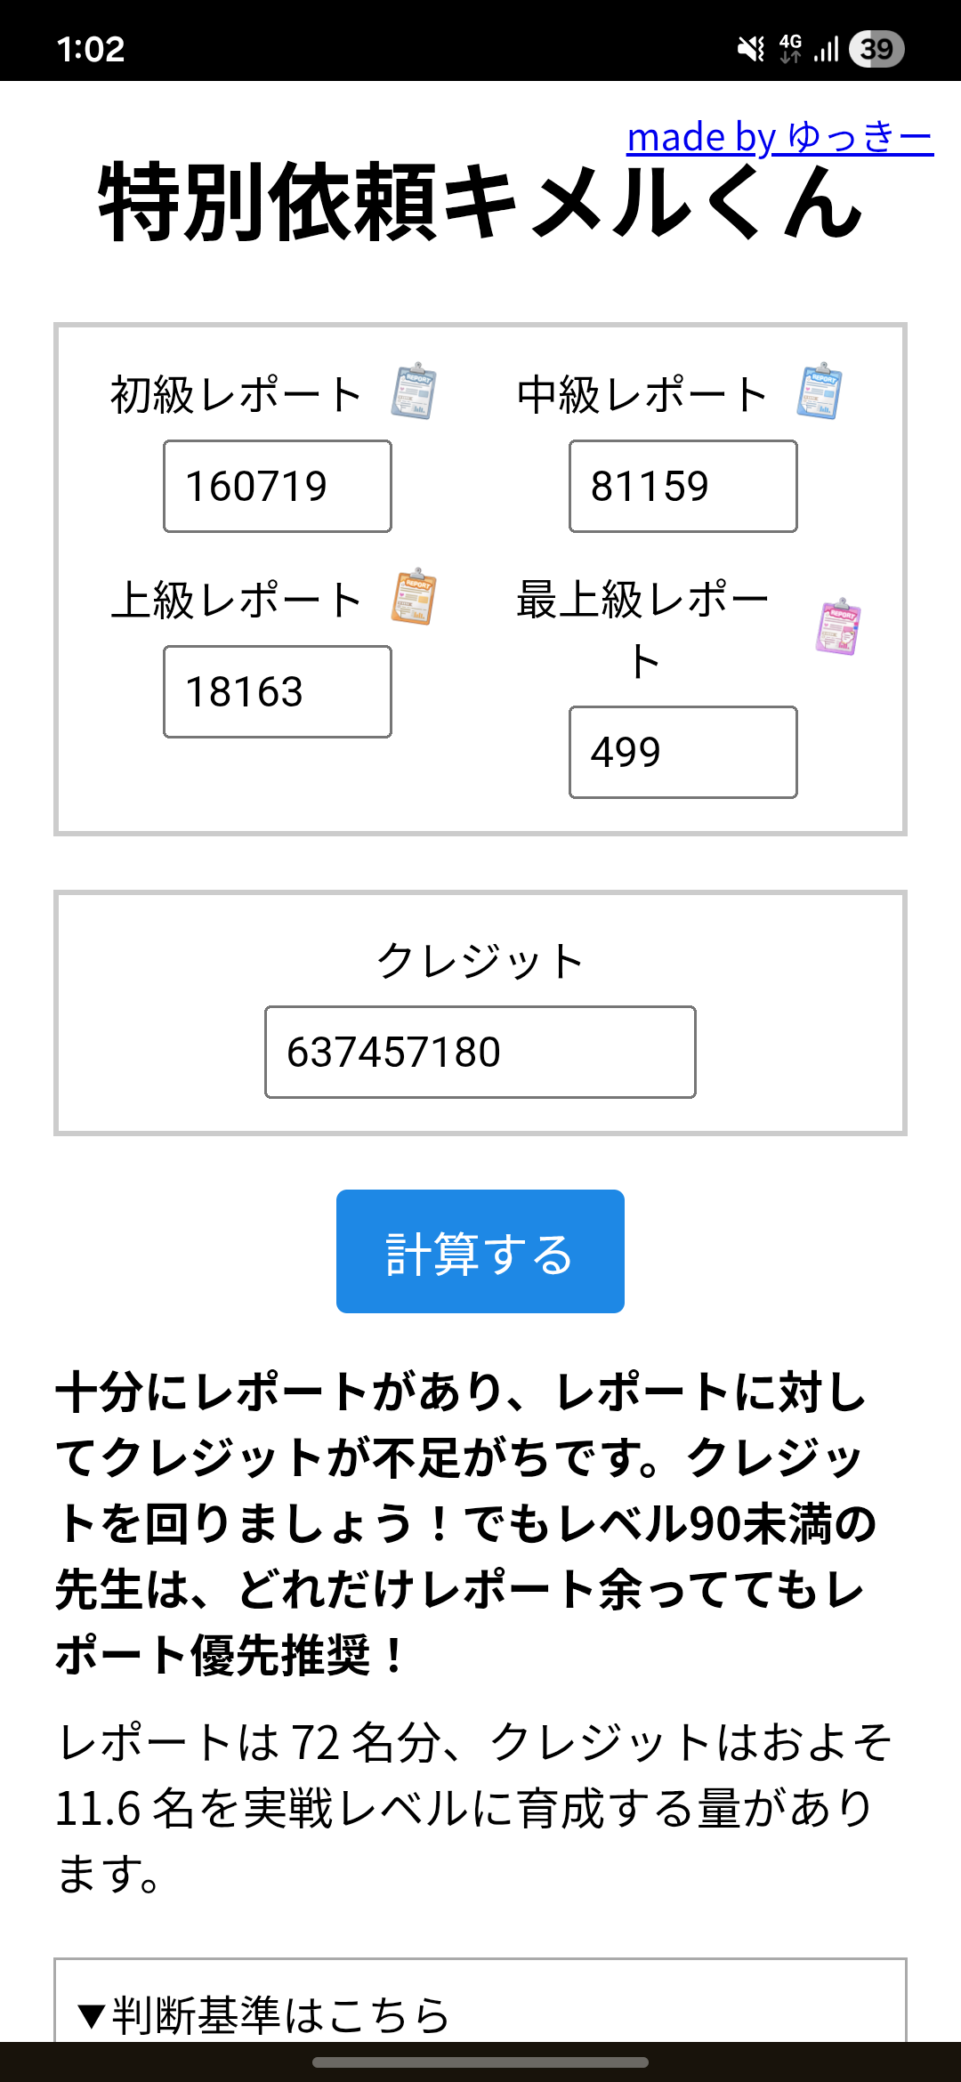The height and width of the screenshot is (2082, 961).
Task: Click the 上級レポート input box
Action: pyautogui.click(x=278, y=692)
